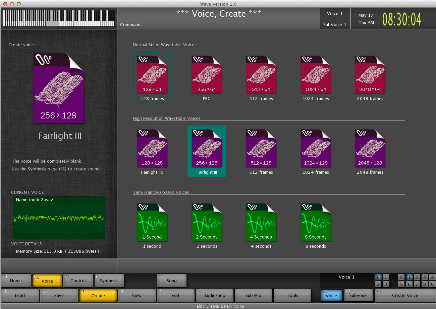Choose the Fairlight IIx 128 x 128 voice
The height and width of the screenshot is (309, 436).
(152, 151)
